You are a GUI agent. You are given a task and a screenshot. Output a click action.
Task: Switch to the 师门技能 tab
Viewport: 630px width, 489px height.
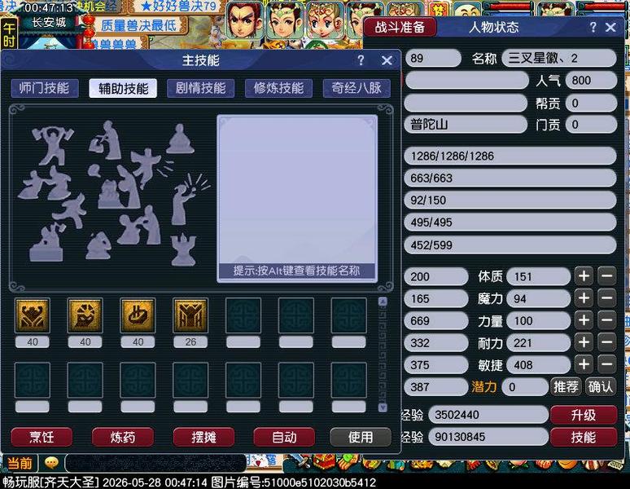pyautogui.click(x=44, y=88)
